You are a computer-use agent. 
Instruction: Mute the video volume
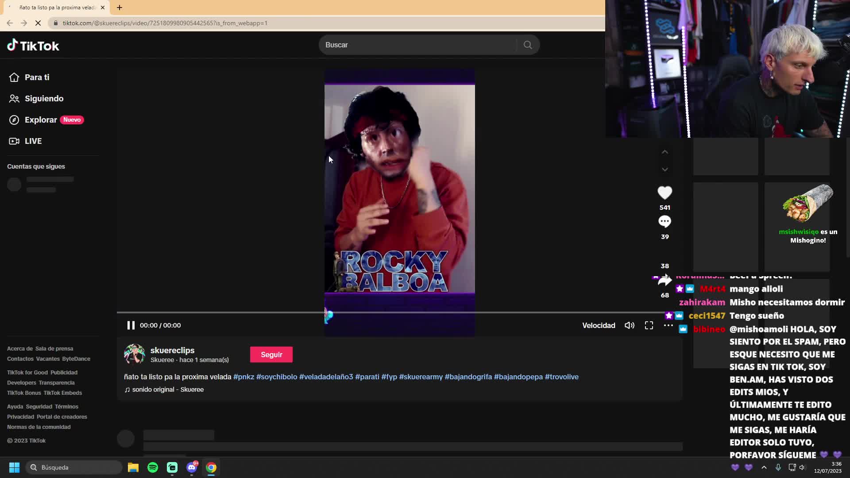tap(630, 325)
